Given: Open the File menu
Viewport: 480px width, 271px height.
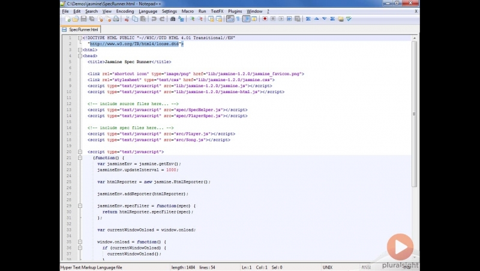Looking at the screenshot, I should 65,11.
